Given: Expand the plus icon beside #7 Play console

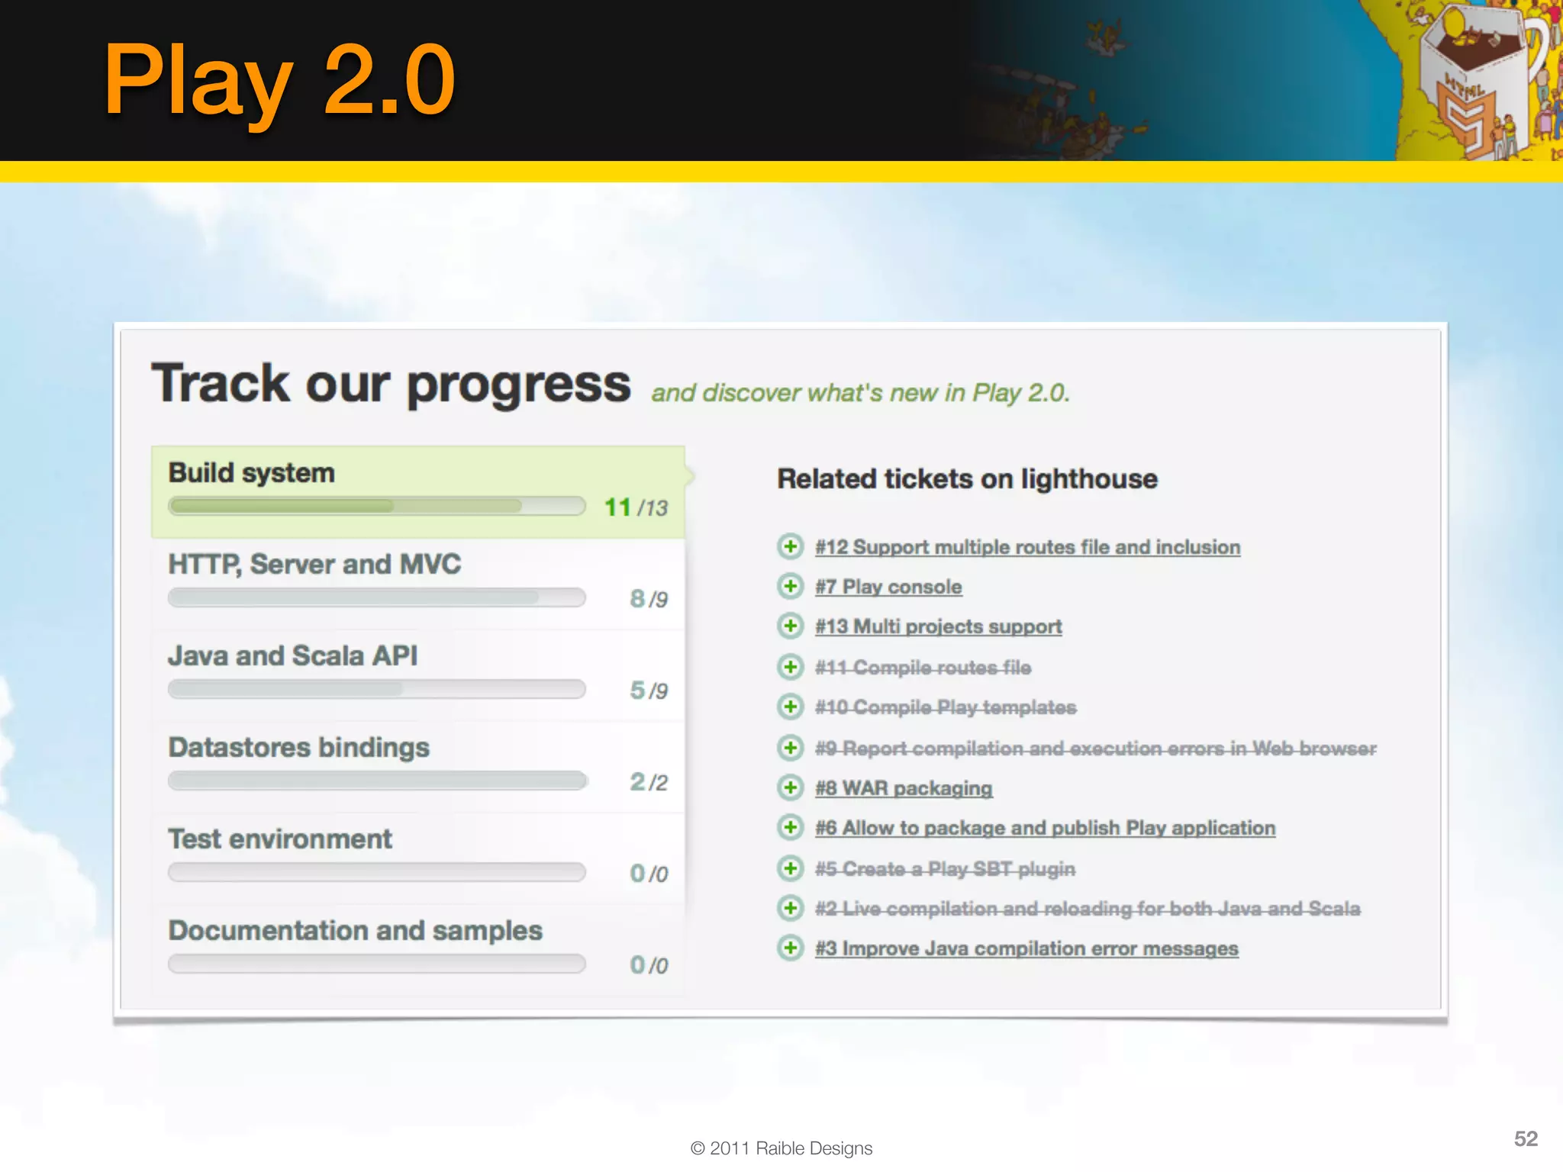Looking at the screenshot, I should [791, 586].
